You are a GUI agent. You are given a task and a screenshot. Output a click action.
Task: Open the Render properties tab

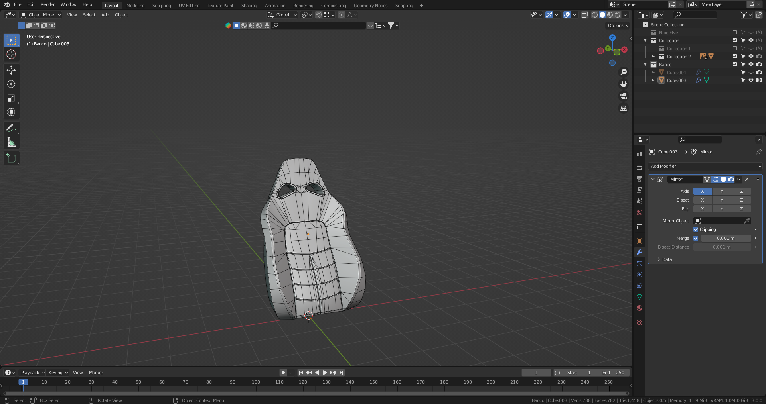point(640,168)
